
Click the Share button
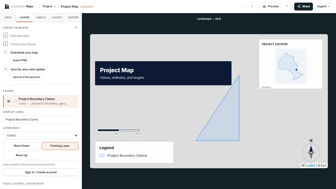[x=303, y=7]
